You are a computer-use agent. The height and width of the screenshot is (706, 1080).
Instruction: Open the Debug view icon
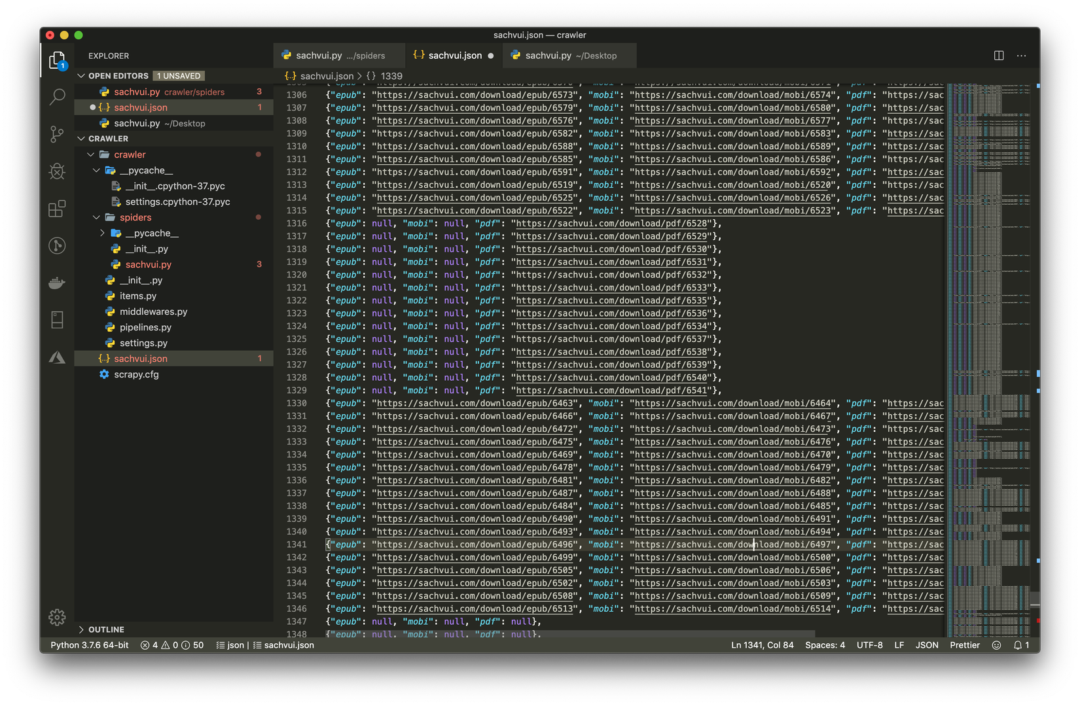coord(57,171)
